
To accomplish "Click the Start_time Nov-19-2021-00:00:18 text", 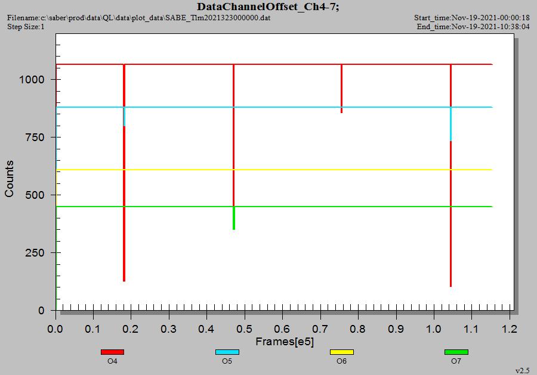I will click(471, 17).
